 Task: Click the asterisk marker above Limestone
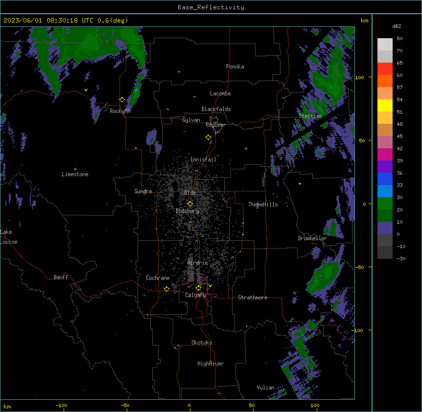click(75, 169)
